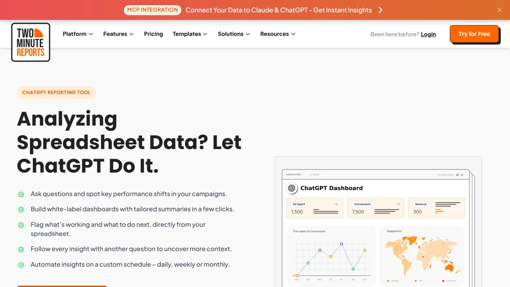Click the Try for Free button
Screen dimensions: 510x287
click(474, 34)
